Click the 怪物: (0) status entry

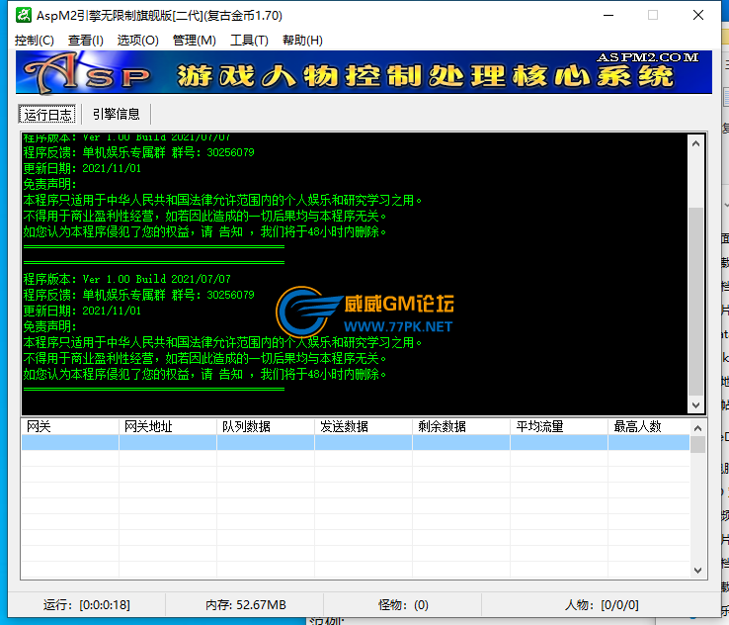403,604
